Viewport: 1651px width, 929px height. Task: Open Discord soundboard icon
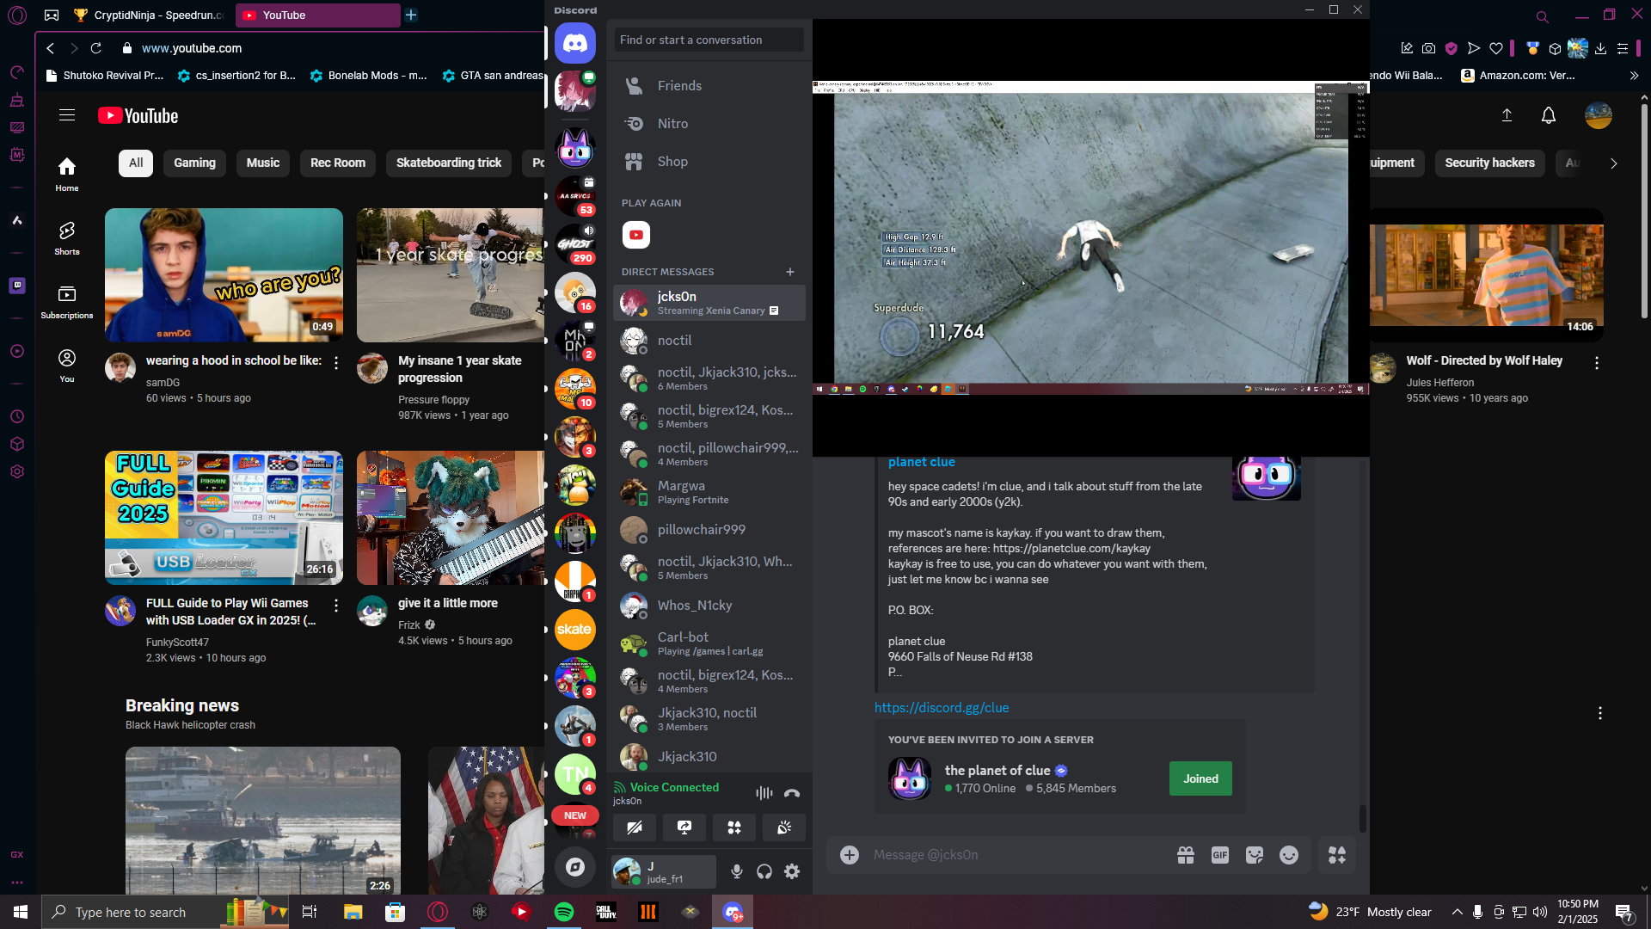[784, 827]
